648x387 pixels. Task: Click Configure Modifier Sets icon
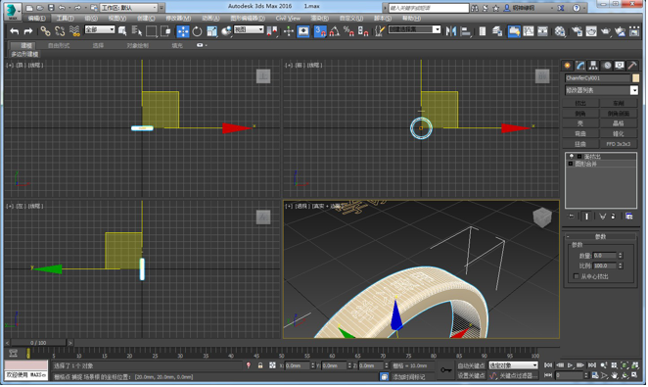point(629,216)
